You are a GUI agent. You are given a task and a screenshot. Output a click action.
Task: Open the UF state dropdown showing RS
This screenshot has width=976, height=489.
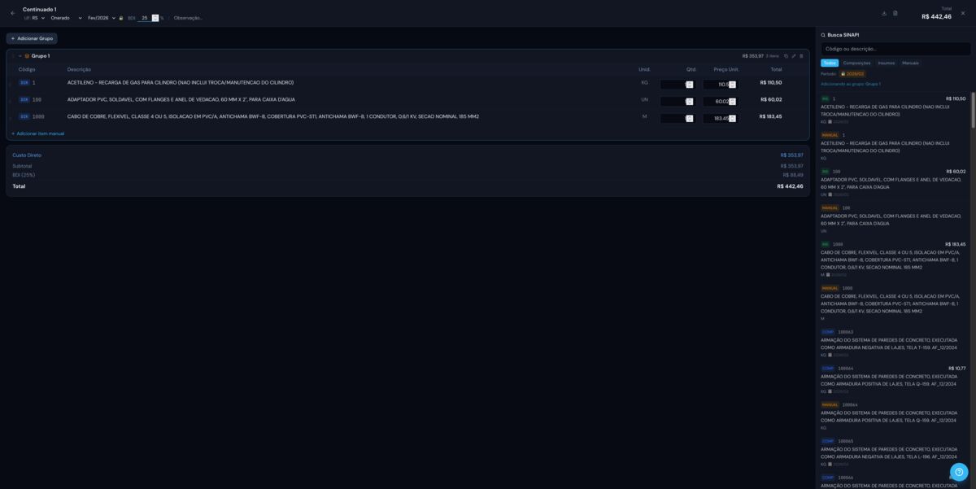(38, 18)
